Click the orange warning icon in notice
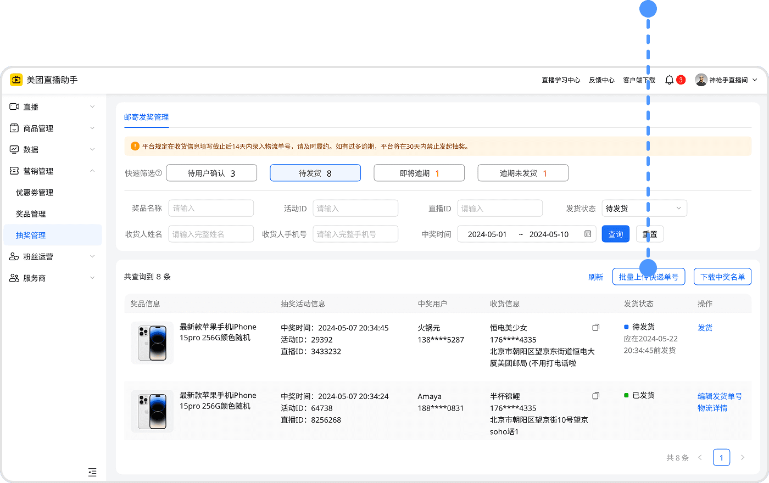This screenshot has width=769, height=483. click(135, 146)
